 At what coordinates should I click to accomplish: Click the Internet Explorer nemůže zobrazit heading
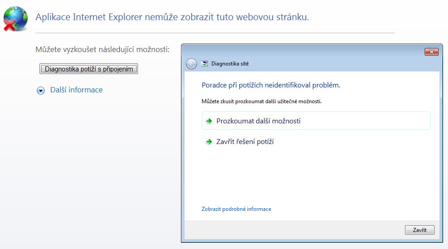click(172, 17)
